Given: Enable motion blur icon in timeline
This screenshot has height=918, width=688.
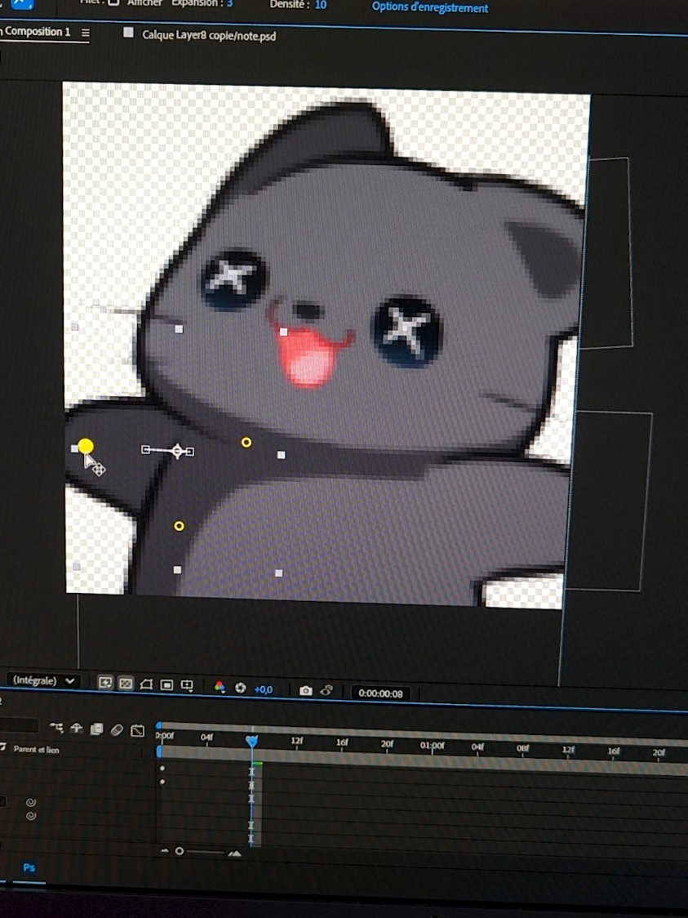Looking at the screenshot, I should (x=117, y=729).
